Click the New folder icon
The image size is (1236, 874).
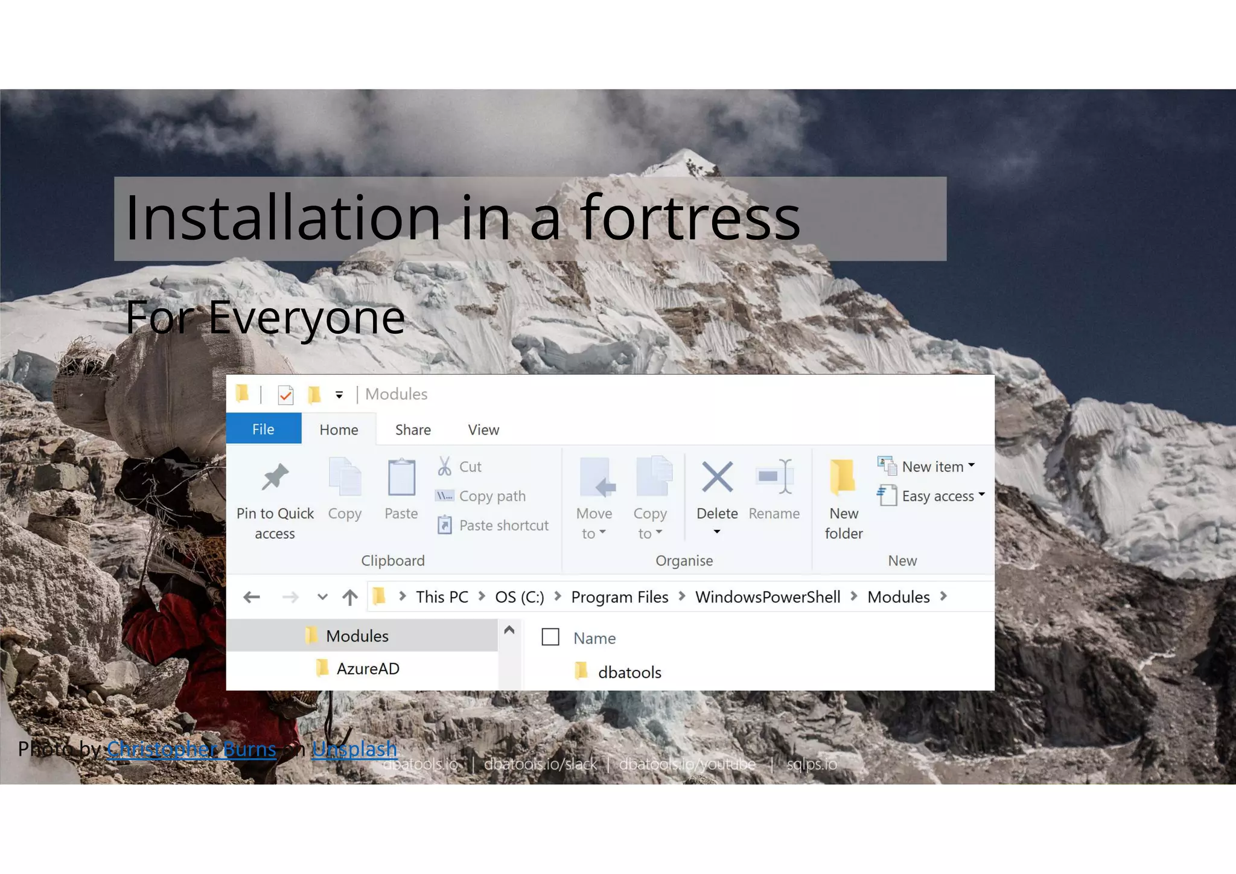pos(843,478)
